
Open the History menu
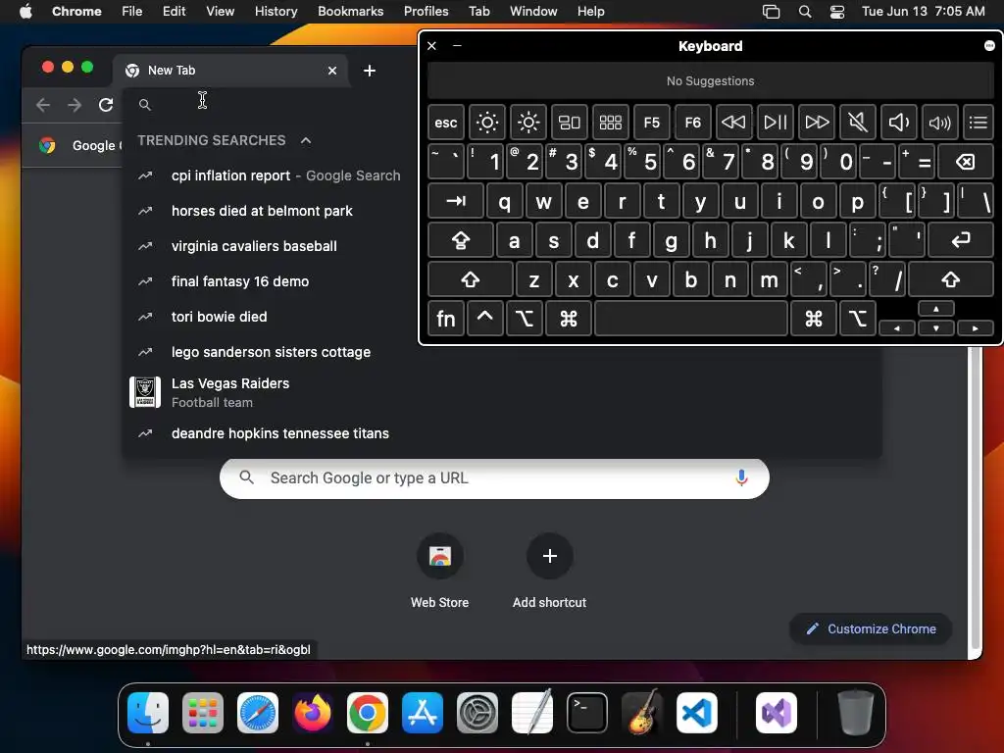(276, 11)
